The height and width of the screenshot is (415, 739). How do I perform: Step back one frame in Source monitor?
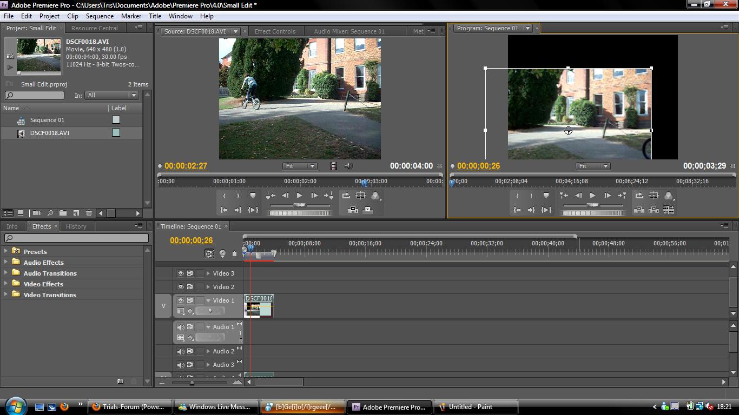pos(285,196)
